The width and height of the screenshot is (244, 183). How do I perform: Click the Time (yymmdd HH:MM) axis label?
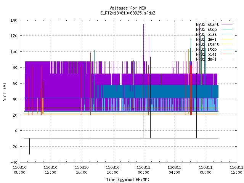(x=128, y=180)
